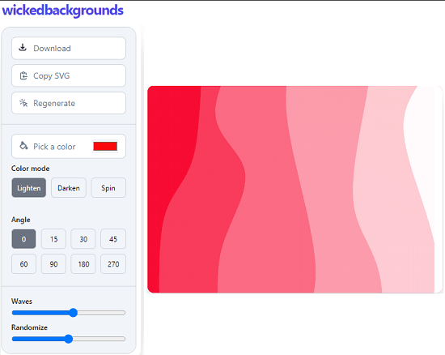
Task: Click the sparkle icon beside Regenerate
Action: pyautogui.click(x=23, y=103)
